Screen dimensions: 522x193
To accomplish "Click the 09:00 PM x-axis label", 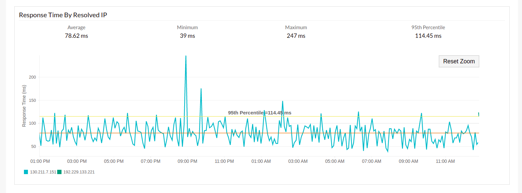I will coord(188,161).
